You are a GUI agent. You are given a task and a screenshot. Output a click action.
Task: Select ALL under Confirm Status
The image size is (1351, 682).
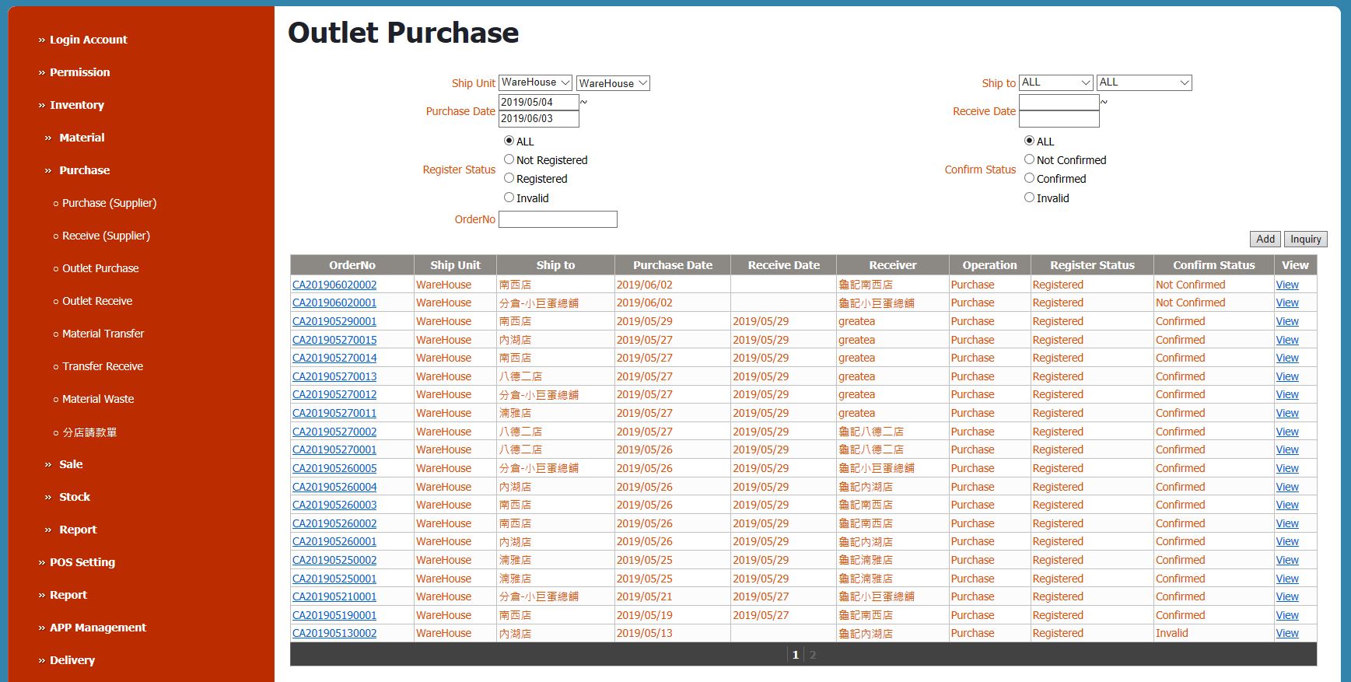(1029, 141)
